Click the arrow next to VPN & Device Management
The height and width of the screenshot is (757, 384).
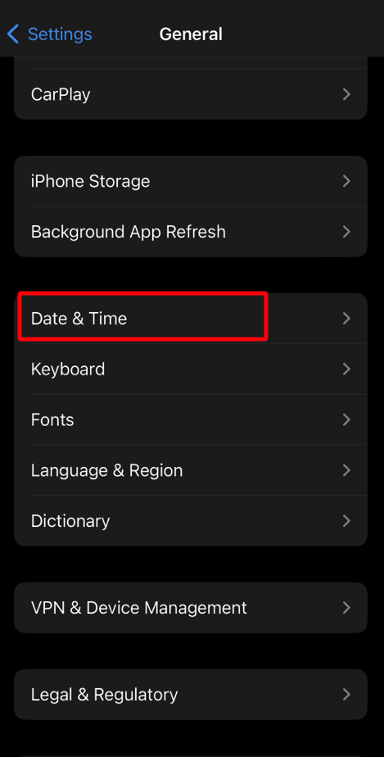pos(346,607)
